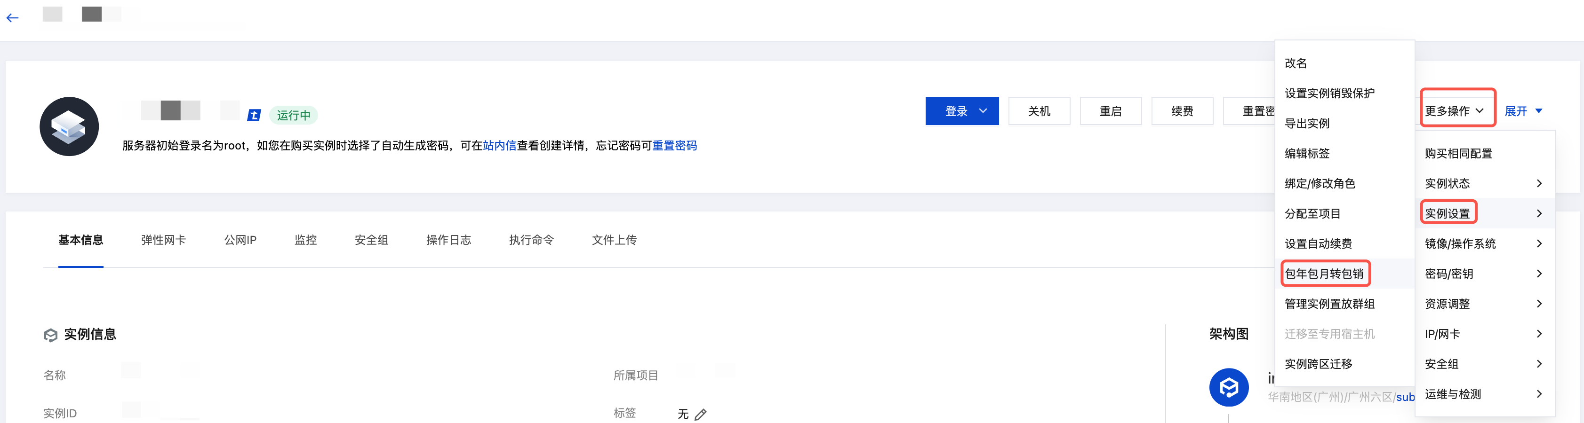1584x423 pixels.
Task: Switch to the 弹性网卡 tab
Action: 164,240
